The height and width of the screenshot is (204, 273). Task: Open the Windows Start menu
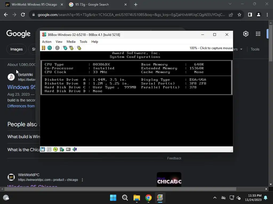(113, 198)
